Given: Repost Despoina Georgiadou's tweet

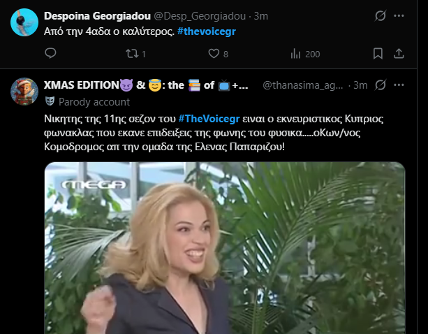Looking at the screenshot, I should 130,54.
